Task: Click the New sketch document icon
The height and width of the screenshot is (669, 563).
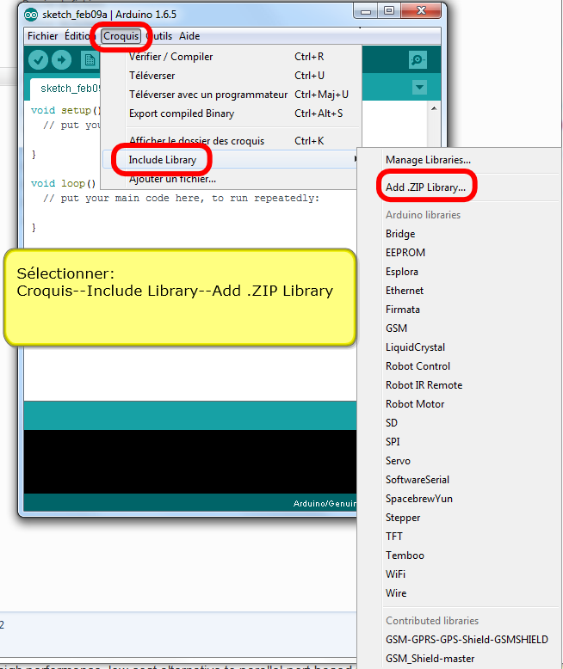Action: point(90,59)
